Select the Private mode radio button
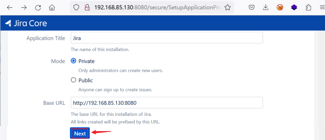The image size is (325, 140). tap(73, 61)
